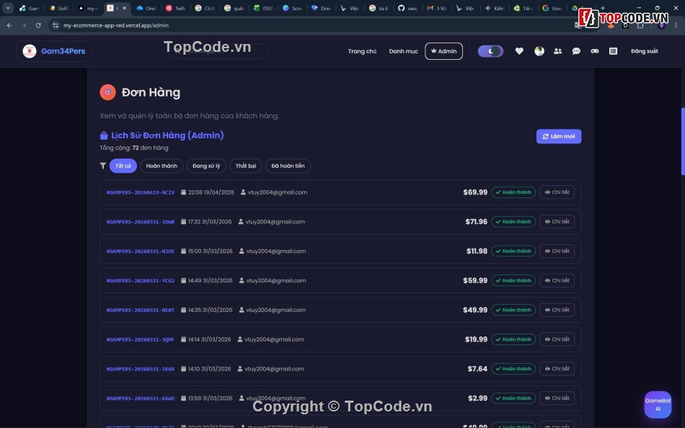Open Chi tiết for the $69.99 order

(x=557, y=192)
